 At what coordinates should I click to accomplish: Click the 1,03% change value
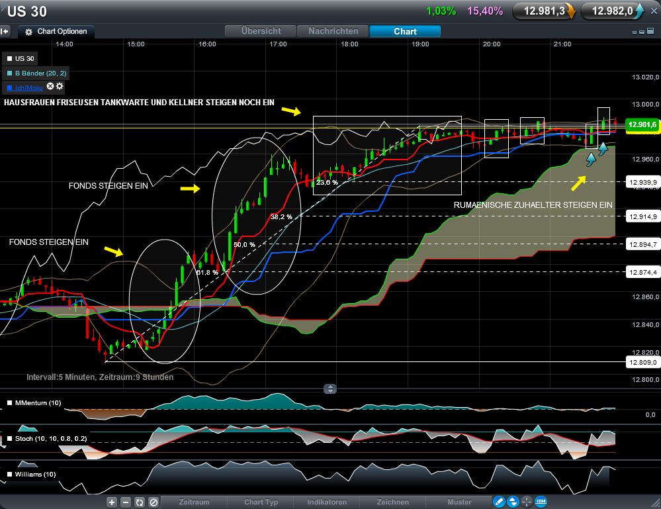(x=441, y=11)
